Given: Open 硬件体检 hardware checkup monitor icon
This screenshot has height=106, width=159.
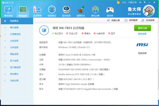Looking at the screenshot, I should [8, 10].
